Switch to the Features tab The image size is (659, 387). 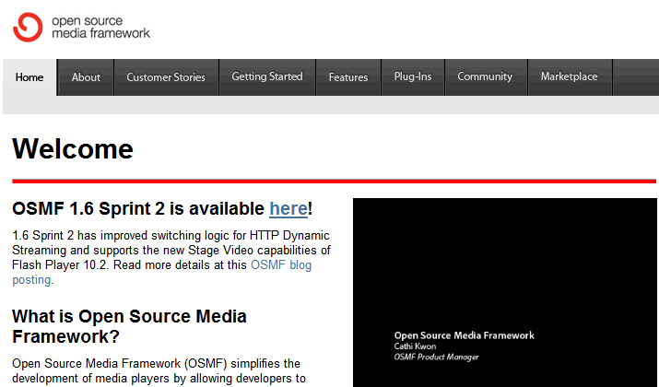click(348, 77)
